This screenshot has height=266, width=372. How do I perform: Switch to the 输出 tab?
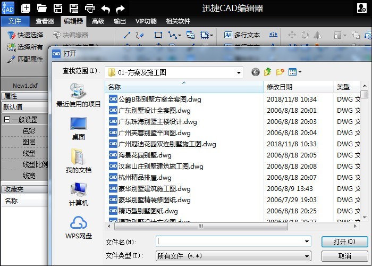[120, 21]
